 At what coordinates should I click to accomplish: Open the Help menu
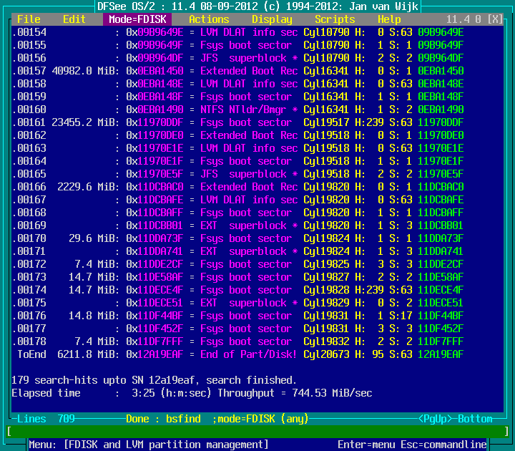(389, 19)
